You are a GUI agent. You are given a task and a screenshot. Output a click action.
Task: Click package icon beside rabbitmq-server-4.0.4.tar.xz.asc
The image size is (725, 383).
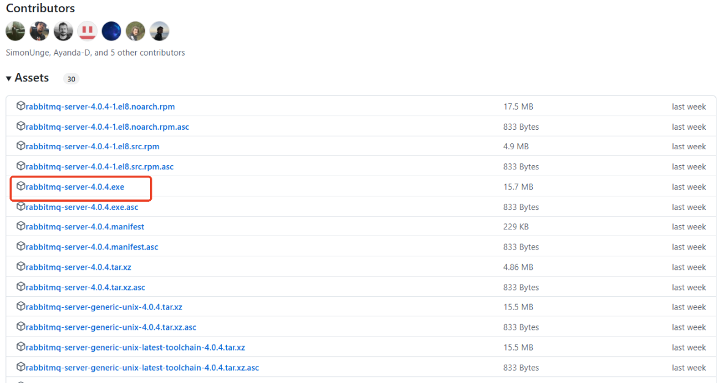click(20, 286)
